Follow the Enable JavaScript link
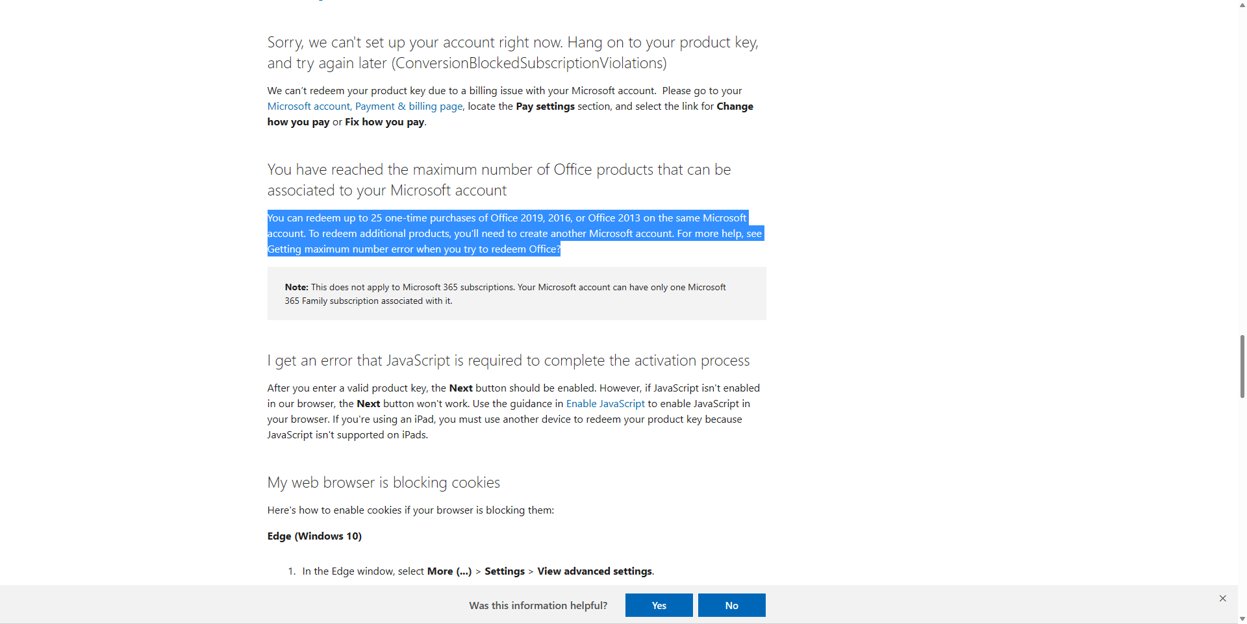 605,404
